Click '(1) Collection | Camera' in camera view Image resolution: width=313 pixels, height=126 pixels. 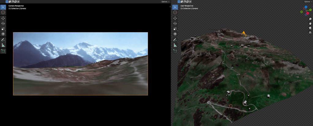click(17, 9)
